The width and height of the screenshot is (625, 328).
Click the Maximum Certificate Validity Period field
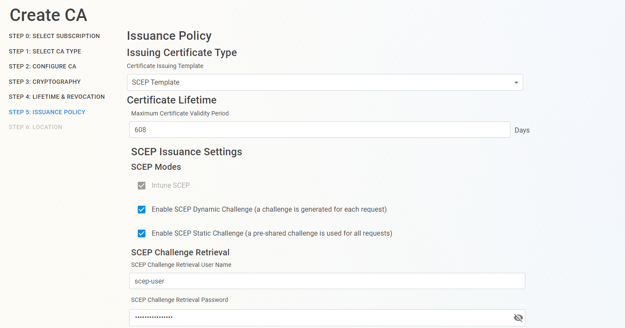[320, 130]
